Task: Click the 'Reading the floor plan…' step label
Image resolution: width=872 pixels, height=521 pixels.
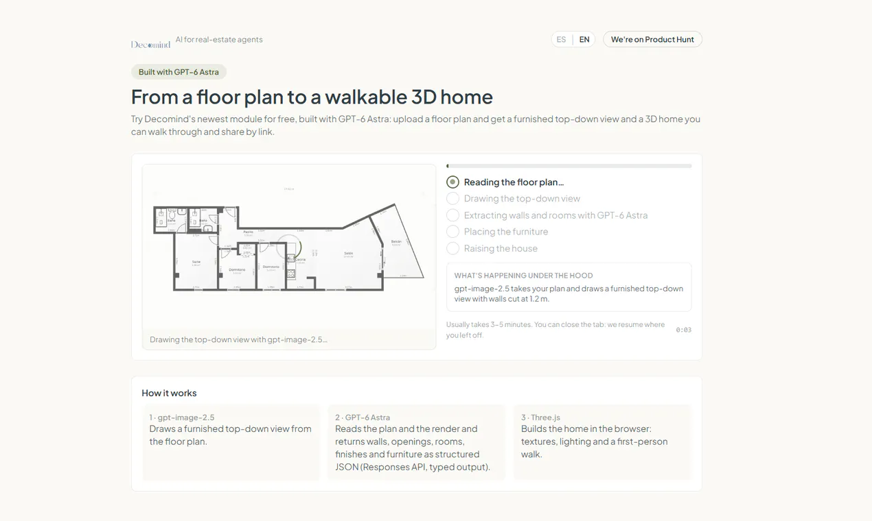Action: (x=514, y=182)
